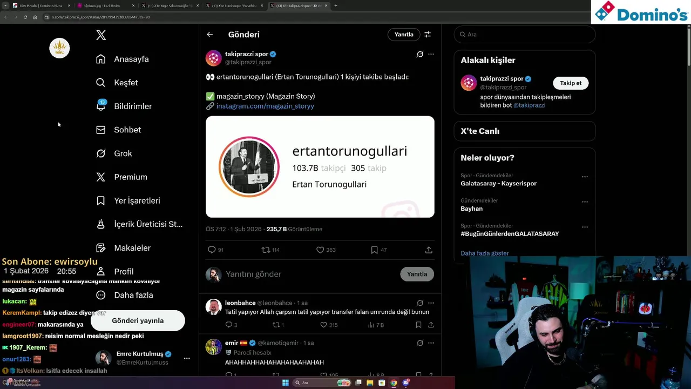
Task: Share the main post
Action: tap(429, 250)
